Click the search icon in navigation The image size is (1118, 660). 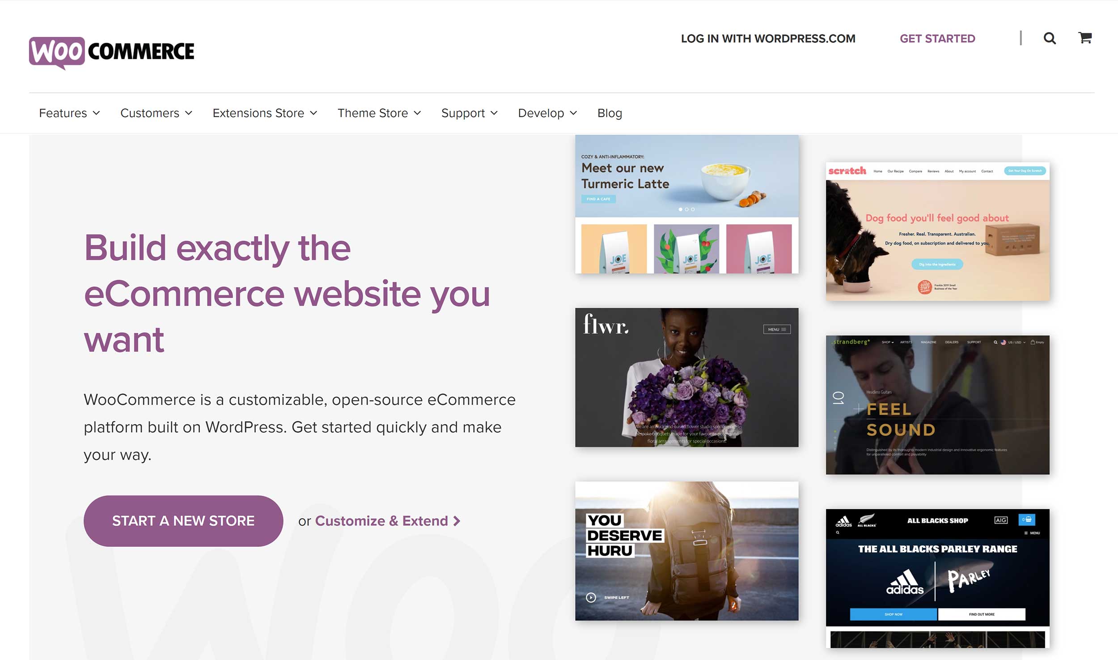point(1050,38)
